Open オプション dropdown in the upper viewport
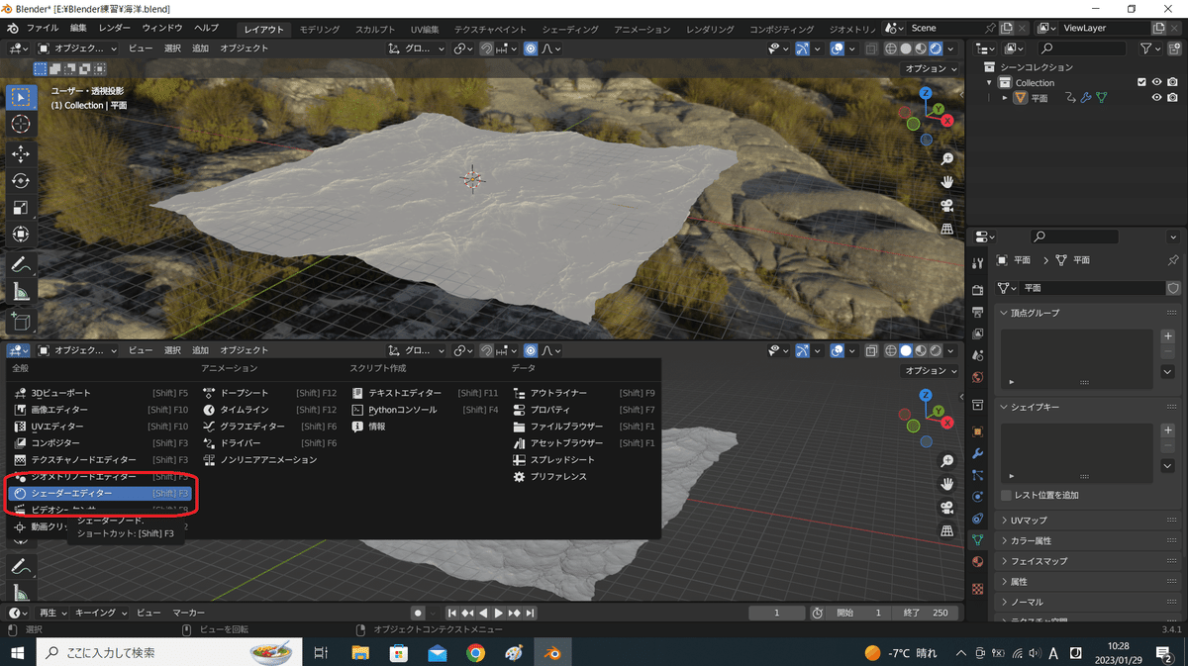Screen dimensions: 1188x666 point(931,68)
